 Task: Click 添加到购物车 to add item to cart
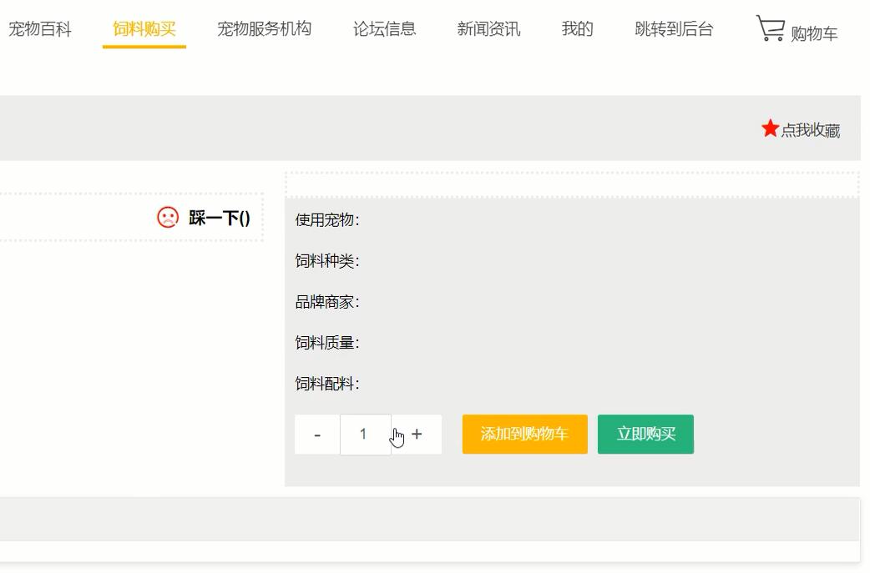(x=524, y=434)
